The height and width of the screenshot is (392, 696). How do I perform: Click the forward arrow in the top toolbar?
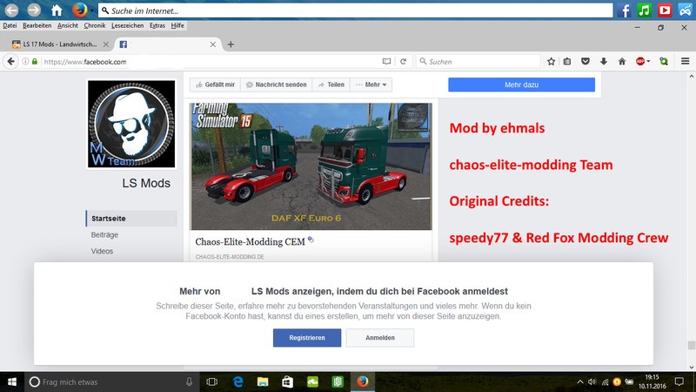[x=34, y=10]
